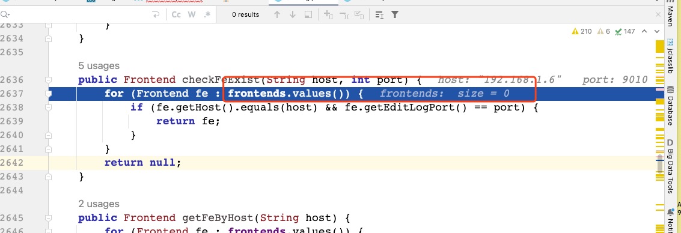This screenshot has height=233, width=681.
Task: Go to next occurrence arrow
Action: click(x=292, y=14)
